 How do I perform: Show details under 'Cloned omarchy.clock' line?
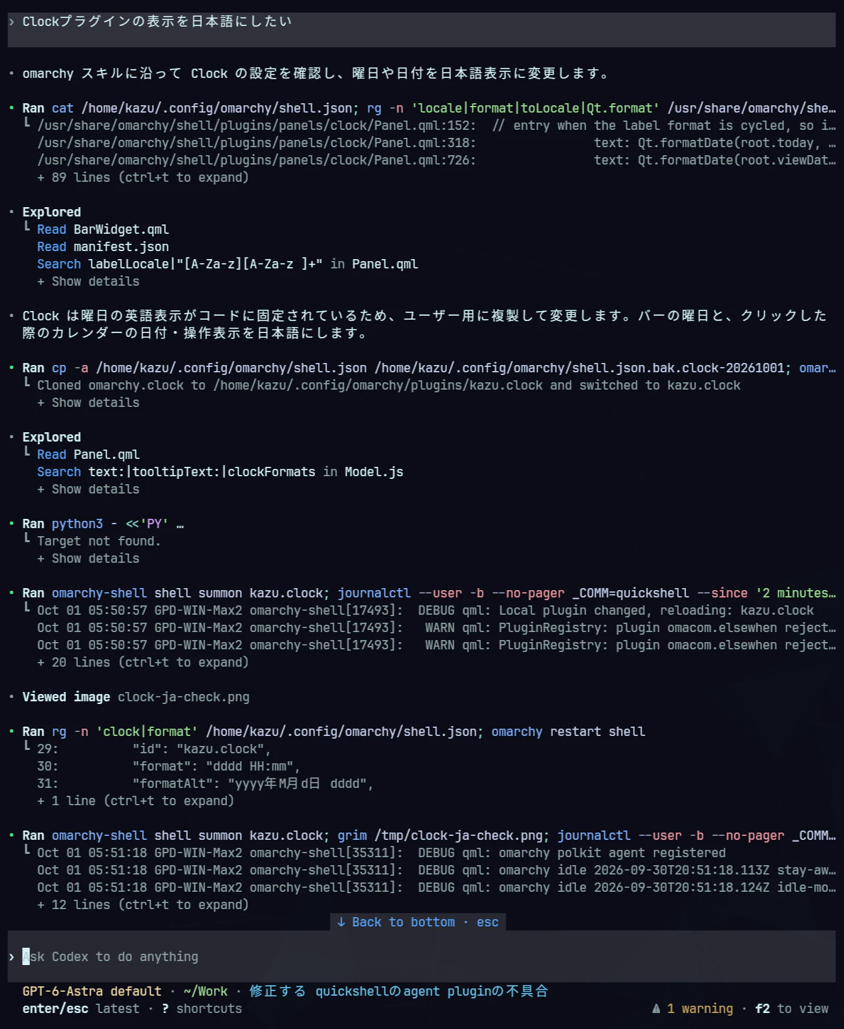88,402
